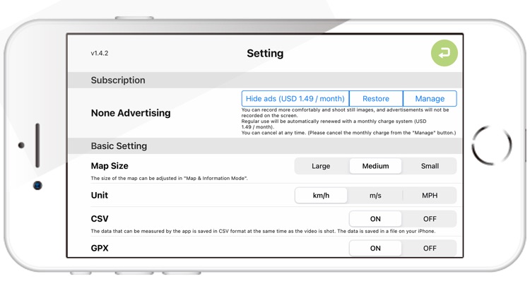The height and width of the screenshot is (298, 530).
Task: Turn CSV saving OFF
Action: click(430, 219)
